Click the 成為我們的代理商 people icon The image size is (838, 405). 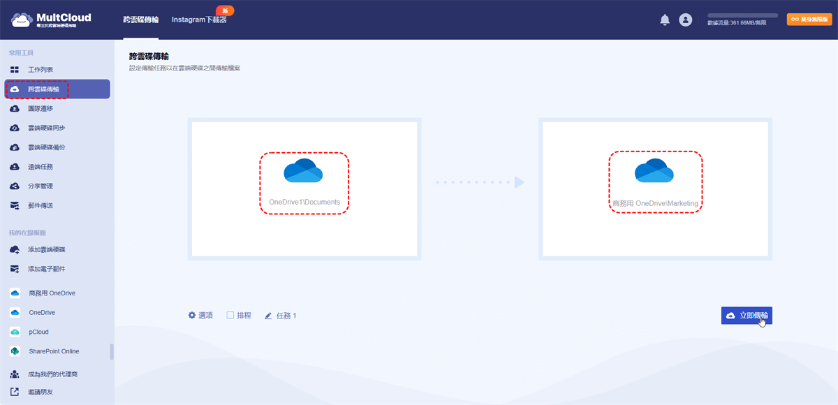[x=15, y=374]
